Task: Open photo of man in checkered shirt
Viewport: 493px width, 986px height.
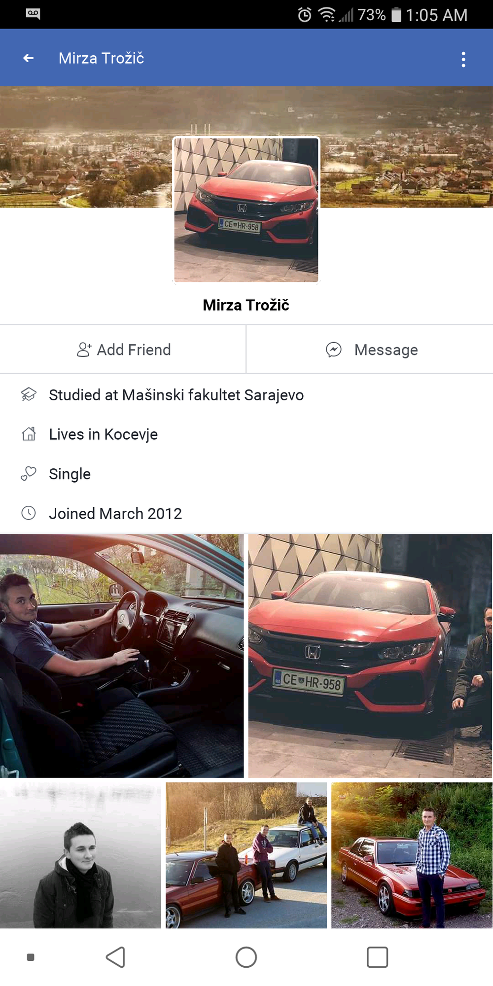Action: [x=412, y=855]
